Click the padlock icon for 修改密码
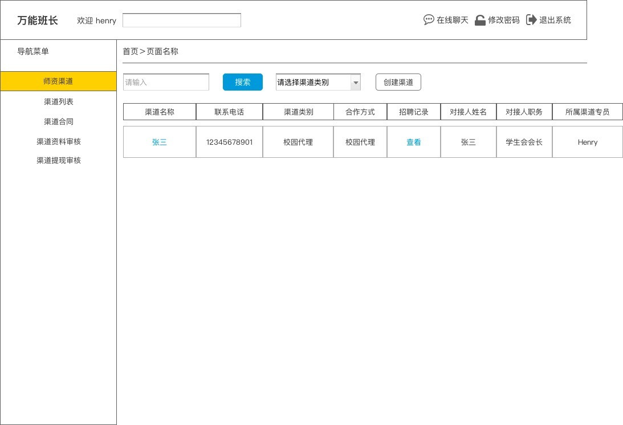Image resolution: width=623 pixels, height=425 pixels. coord(480,20)
